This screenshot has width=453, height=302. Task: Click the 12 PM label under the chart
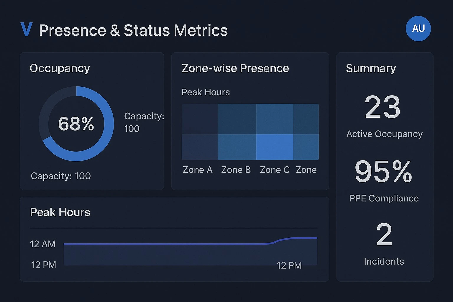click(x=289, y=265)
